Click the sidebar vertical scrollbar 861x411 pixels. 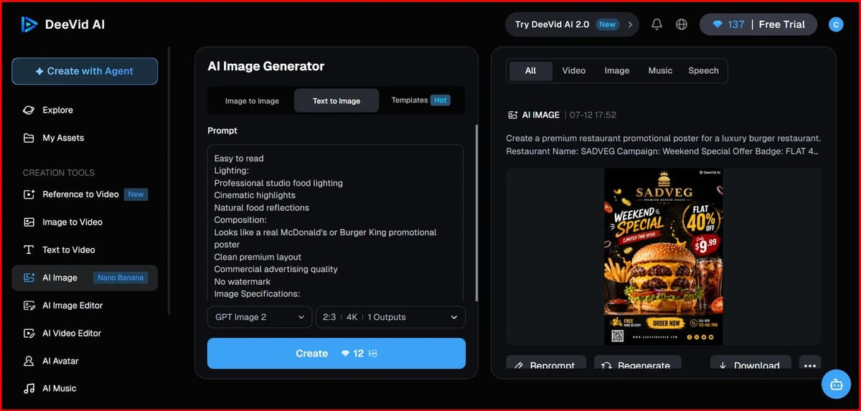pyautogui.click(x=169, y=179)
